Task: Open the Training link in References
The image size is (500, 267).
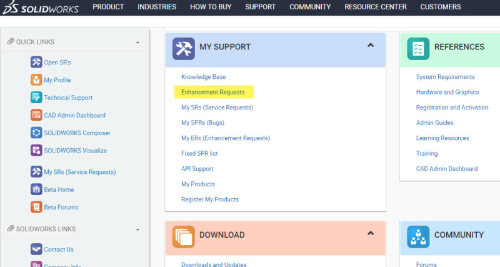Action: (427, 153)
